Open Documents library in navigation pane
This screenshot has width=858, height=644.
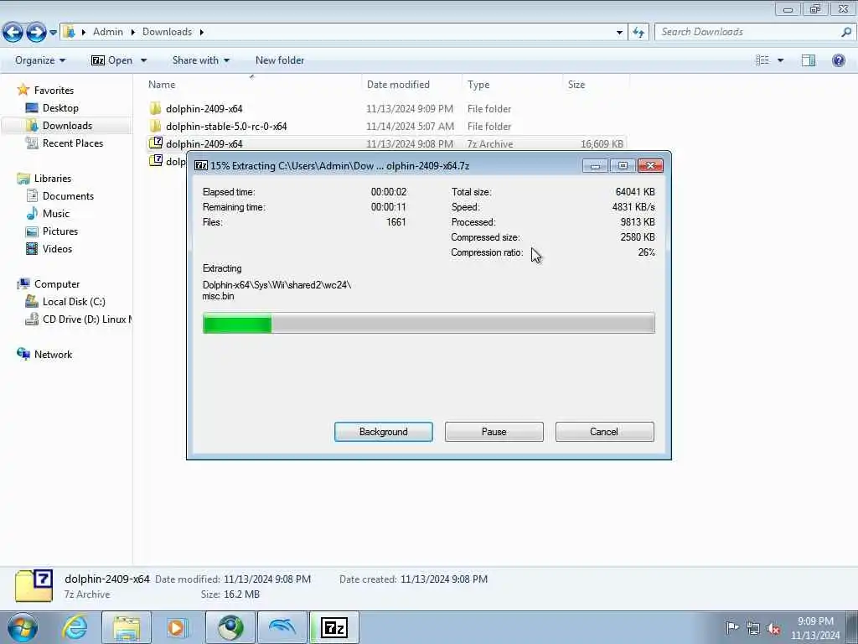tap(68, 196)
